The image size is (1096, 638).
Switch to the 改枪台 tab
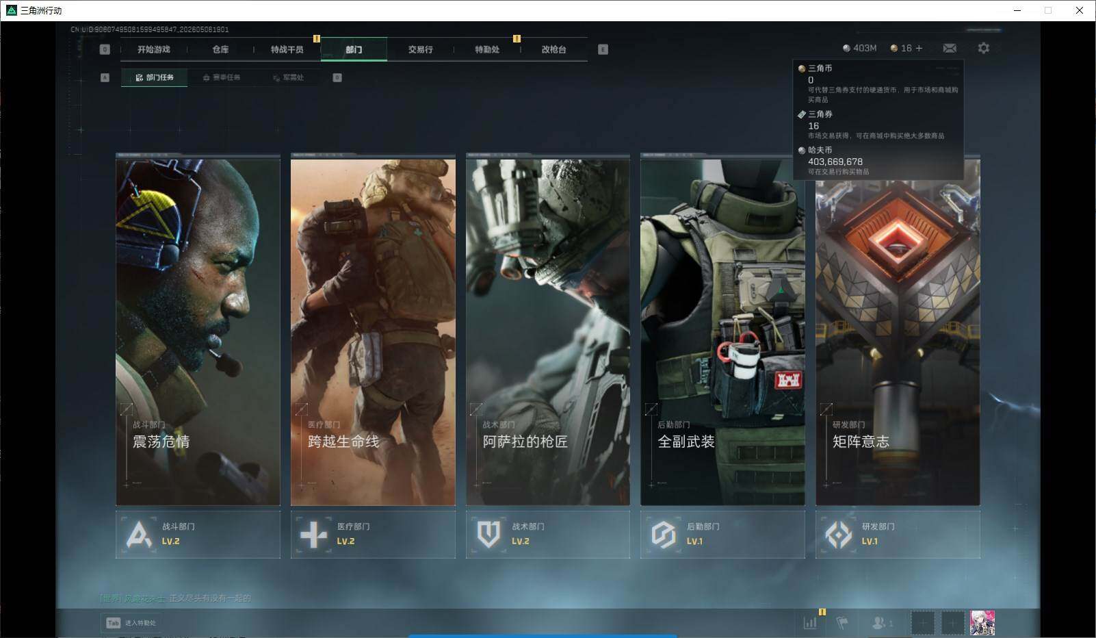pos(553,49)
